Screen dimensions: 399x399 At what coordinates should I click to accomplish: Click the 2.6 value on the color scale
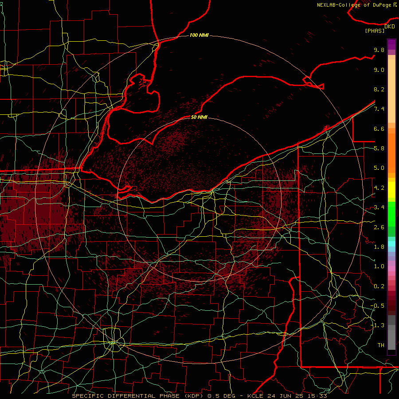(379, 227)
